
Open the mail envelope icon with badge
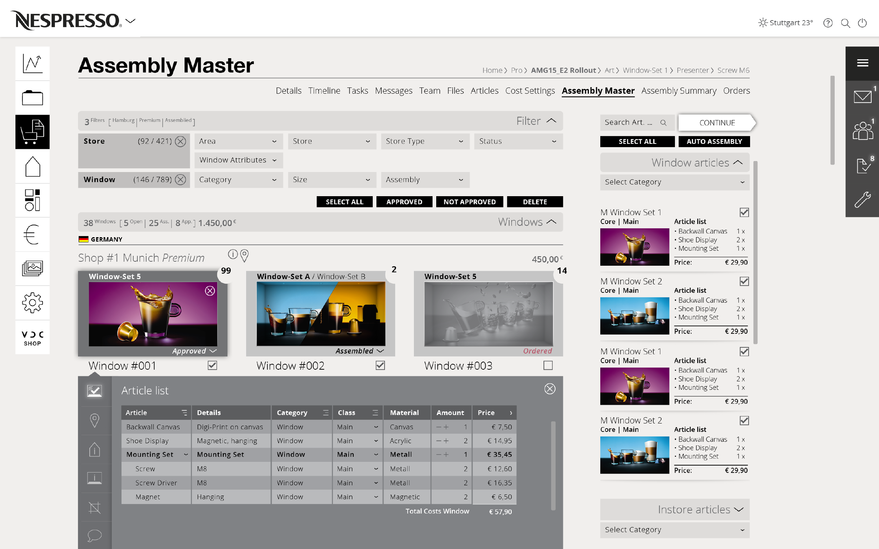[862, 97]
